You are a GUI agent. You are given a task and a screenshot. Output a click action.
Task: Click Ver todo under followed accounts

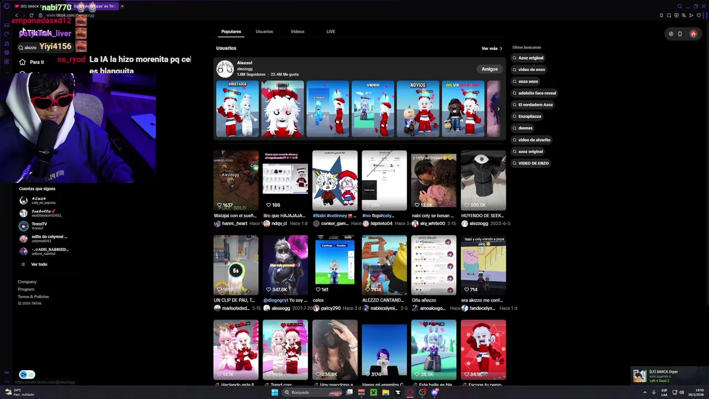39,264
